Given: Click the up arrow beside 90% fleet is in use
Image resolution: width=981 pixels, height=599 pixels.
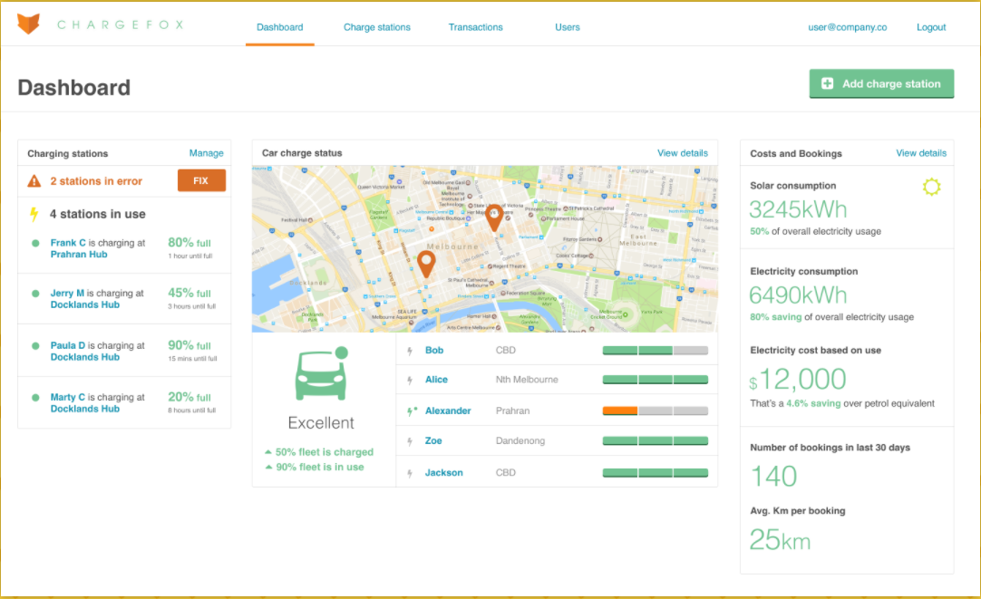Looking at the screenshot, I should pos(268,467).
